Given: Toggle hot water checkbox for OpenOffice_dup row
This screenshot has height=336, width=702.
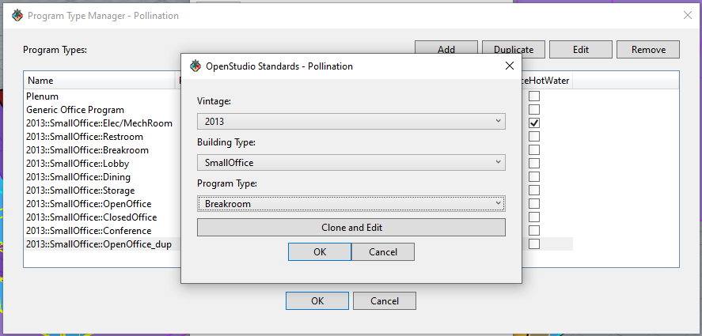Looking at the screenshot, I should pyautogui.click(x=534, y=244).
